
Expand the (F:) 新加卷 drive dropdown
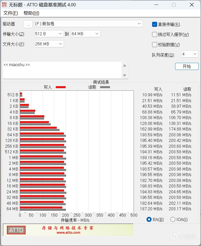[x=88, y=24]
